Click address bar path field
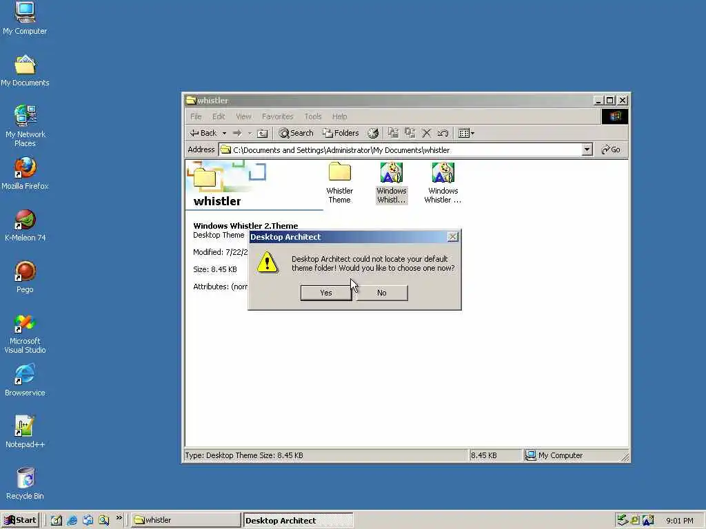The height and width of the screenshot is (529, 706). [x=401, y=149]
